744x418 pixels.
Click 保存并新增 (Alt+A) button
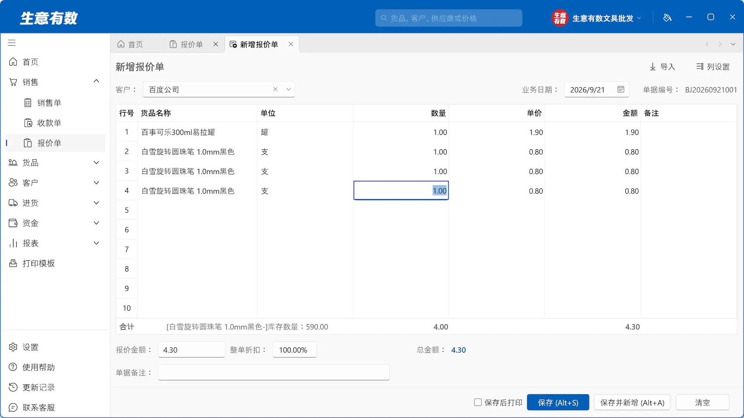coord(632,403)
